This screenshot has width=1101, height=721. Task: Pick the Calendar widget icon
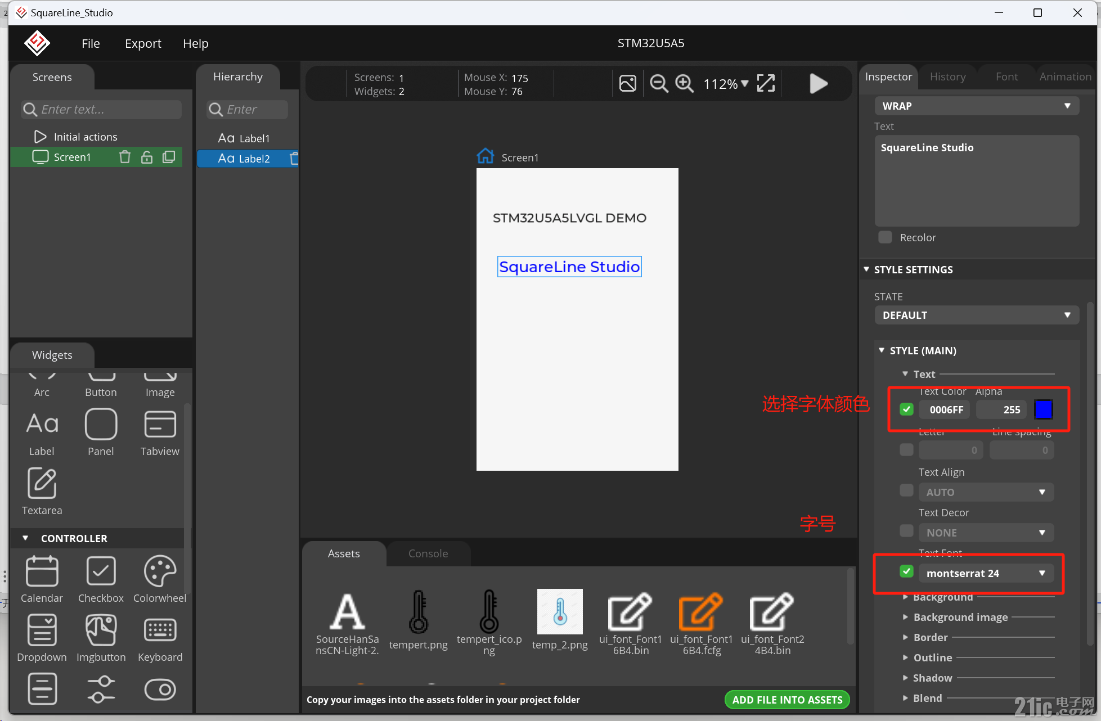[x=42, y=571]
